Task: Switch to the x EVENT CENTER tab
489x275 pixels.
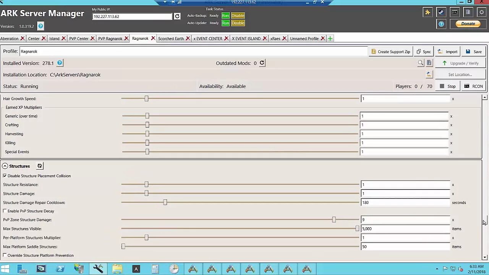Action: 208,39
